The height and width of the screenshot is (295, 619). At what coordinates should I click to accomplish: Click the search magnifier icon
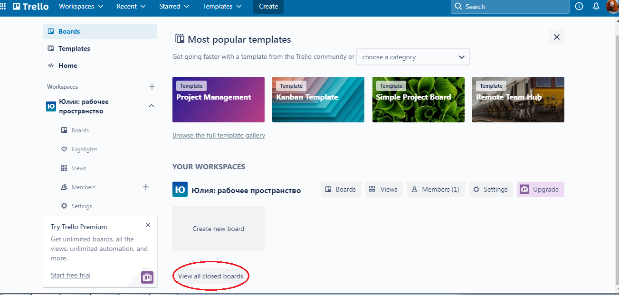(458, 7)
